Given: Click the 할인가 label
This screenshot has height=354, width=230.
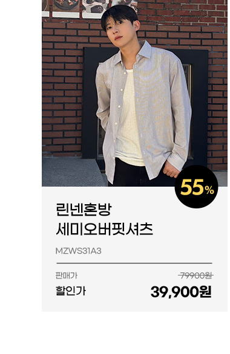Looking at the screenshot, I should [x=71, y=291].
